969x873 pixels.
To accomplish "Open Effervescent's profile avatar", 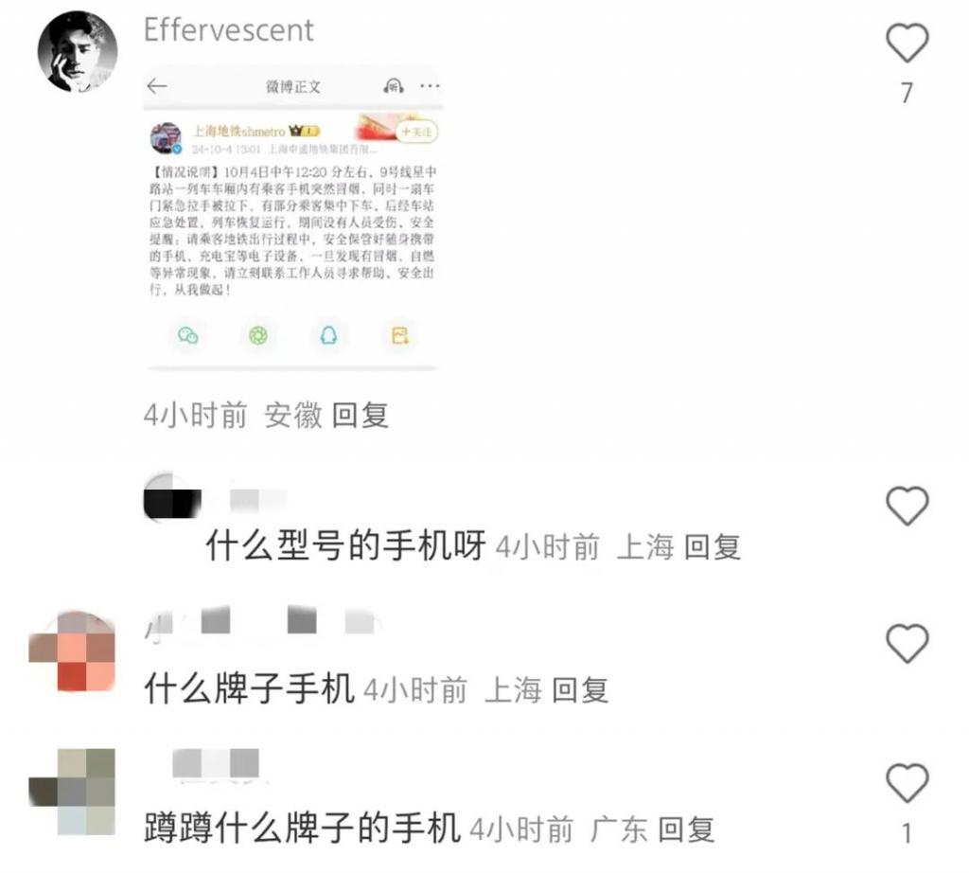I will click(78, 51).
